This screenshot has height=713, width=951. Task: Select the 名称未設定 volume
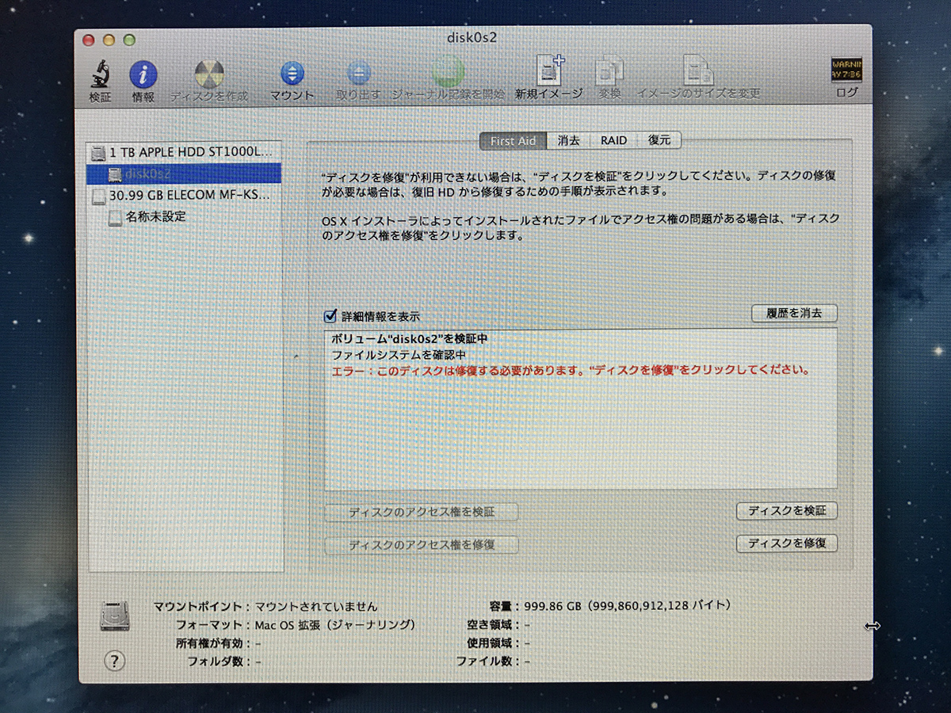click(155, 216)
